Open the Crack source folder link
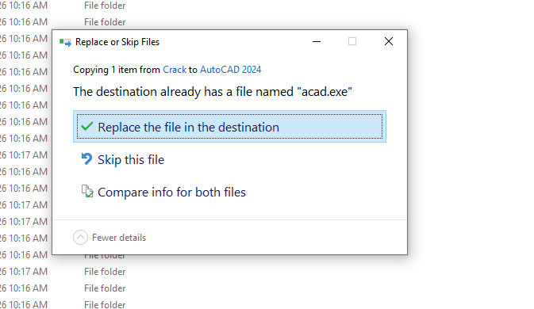Screen dimensions: 534x309 [x=175, y=70]
